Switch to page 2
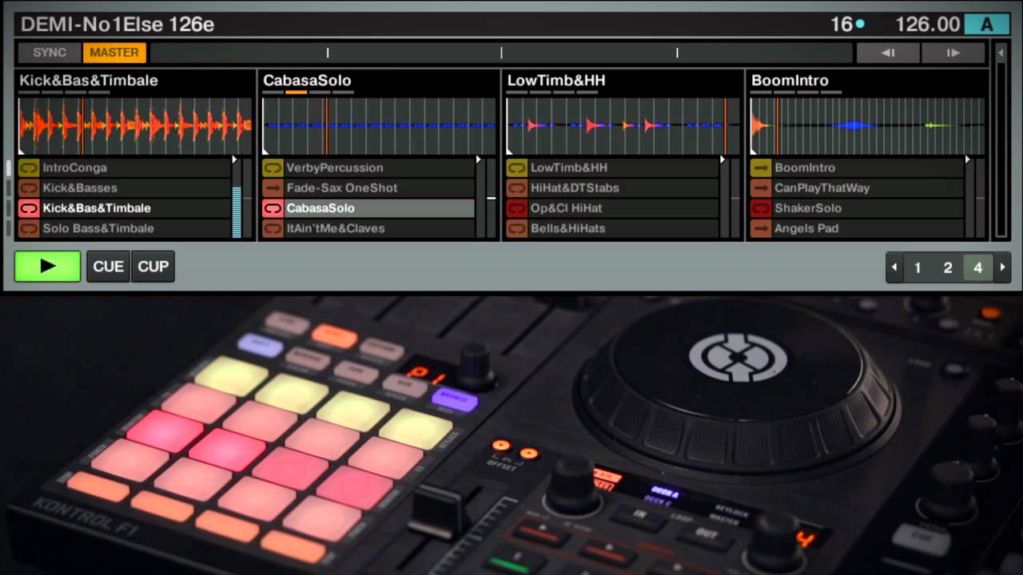This screenshot has width=1023, height=575. point(948,268)
